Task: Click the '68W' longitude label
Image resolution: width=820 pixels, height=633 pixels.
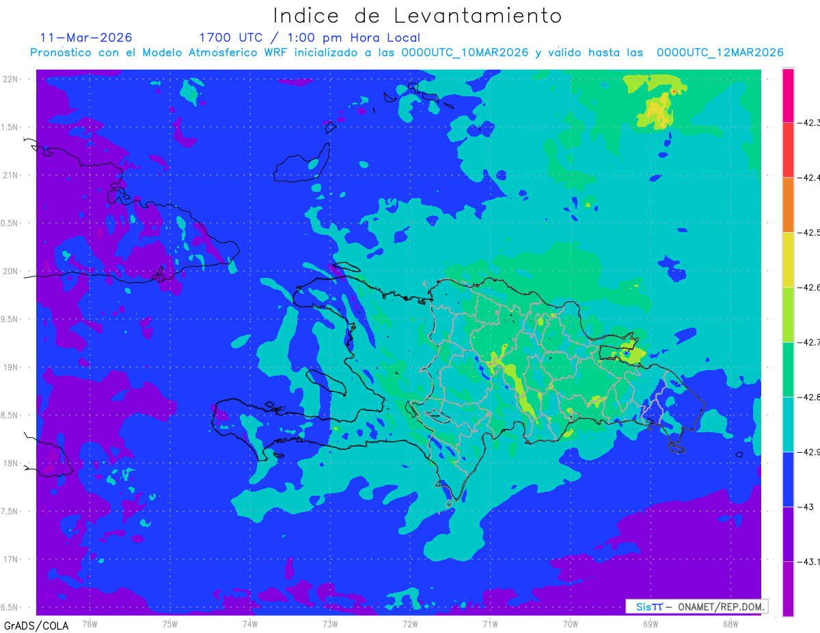Action: tap(730, 623)
